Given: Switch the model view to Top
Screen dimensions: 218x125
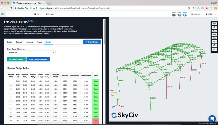Looking at the screenshot, I should (214, 31).
